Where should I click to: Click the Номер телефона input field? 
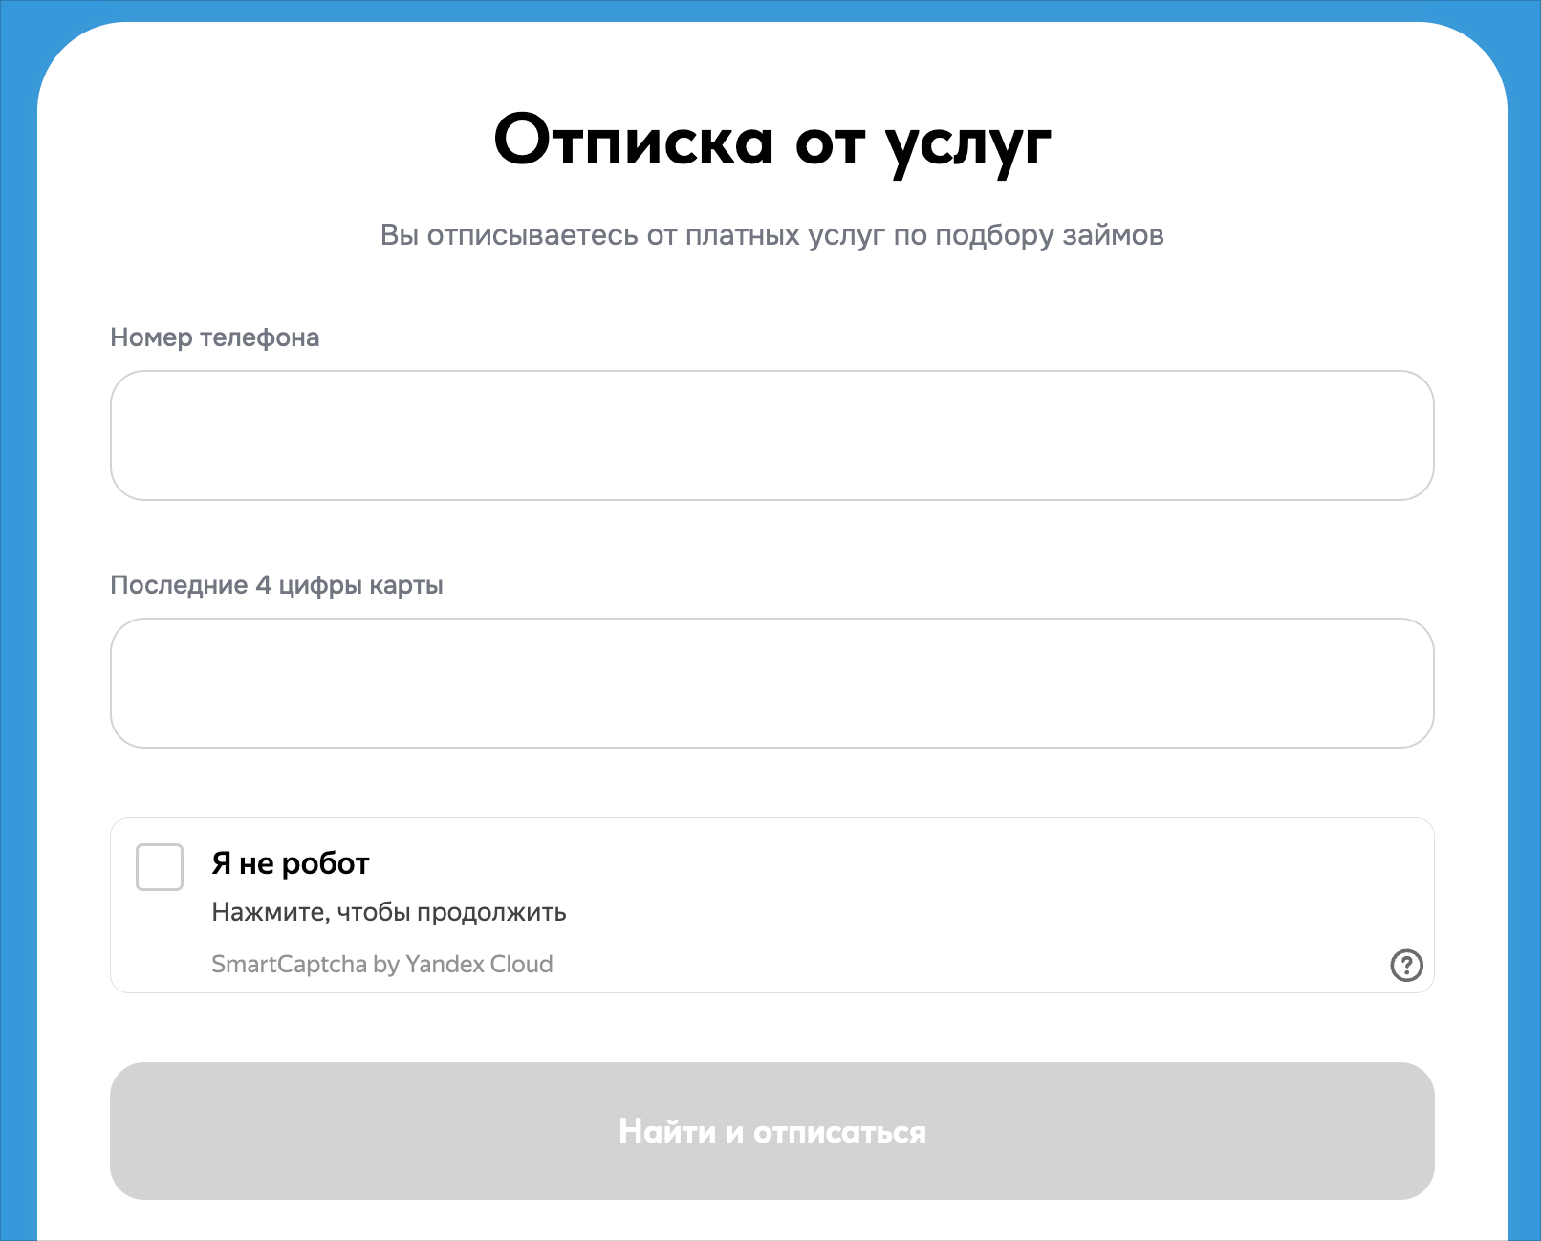[771, 435]
